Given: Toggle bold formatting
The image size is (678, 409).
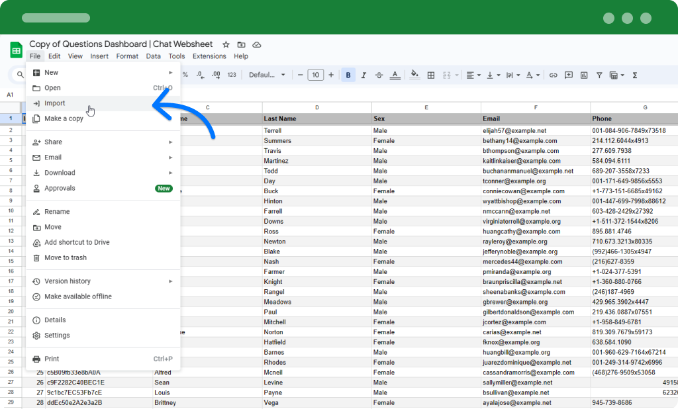Looking at the screenshot, I should 347,75.
